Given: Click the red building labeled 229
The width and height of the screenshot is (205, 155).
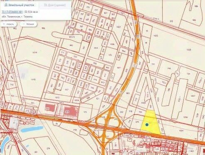Looking at the screenshot, I should (71, 111).
